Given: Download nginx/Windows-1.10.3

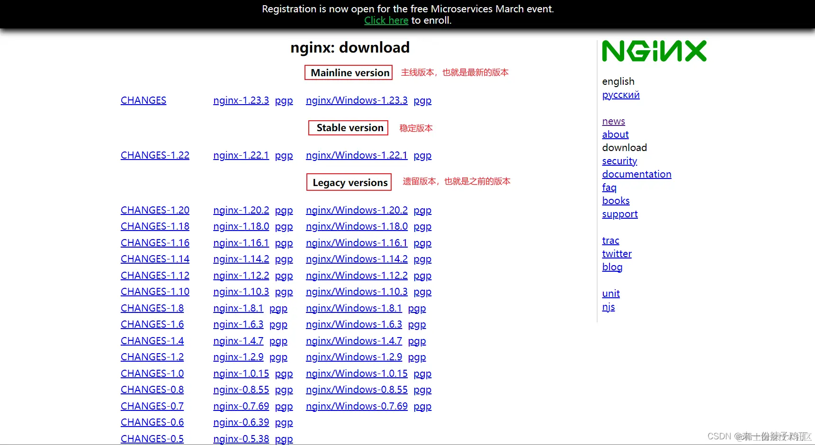Looking at the screenshot, I should click(357, 292).
